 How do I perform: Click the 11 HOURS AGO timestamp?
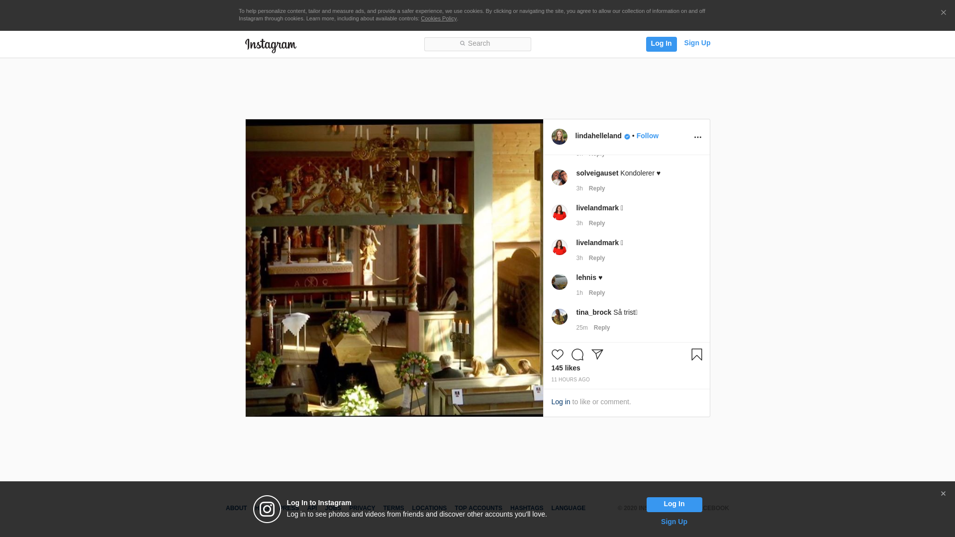[570, 379]
